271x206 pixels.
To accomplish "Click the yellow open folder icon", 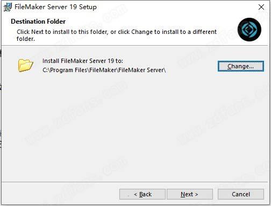I will coord(25,65).
